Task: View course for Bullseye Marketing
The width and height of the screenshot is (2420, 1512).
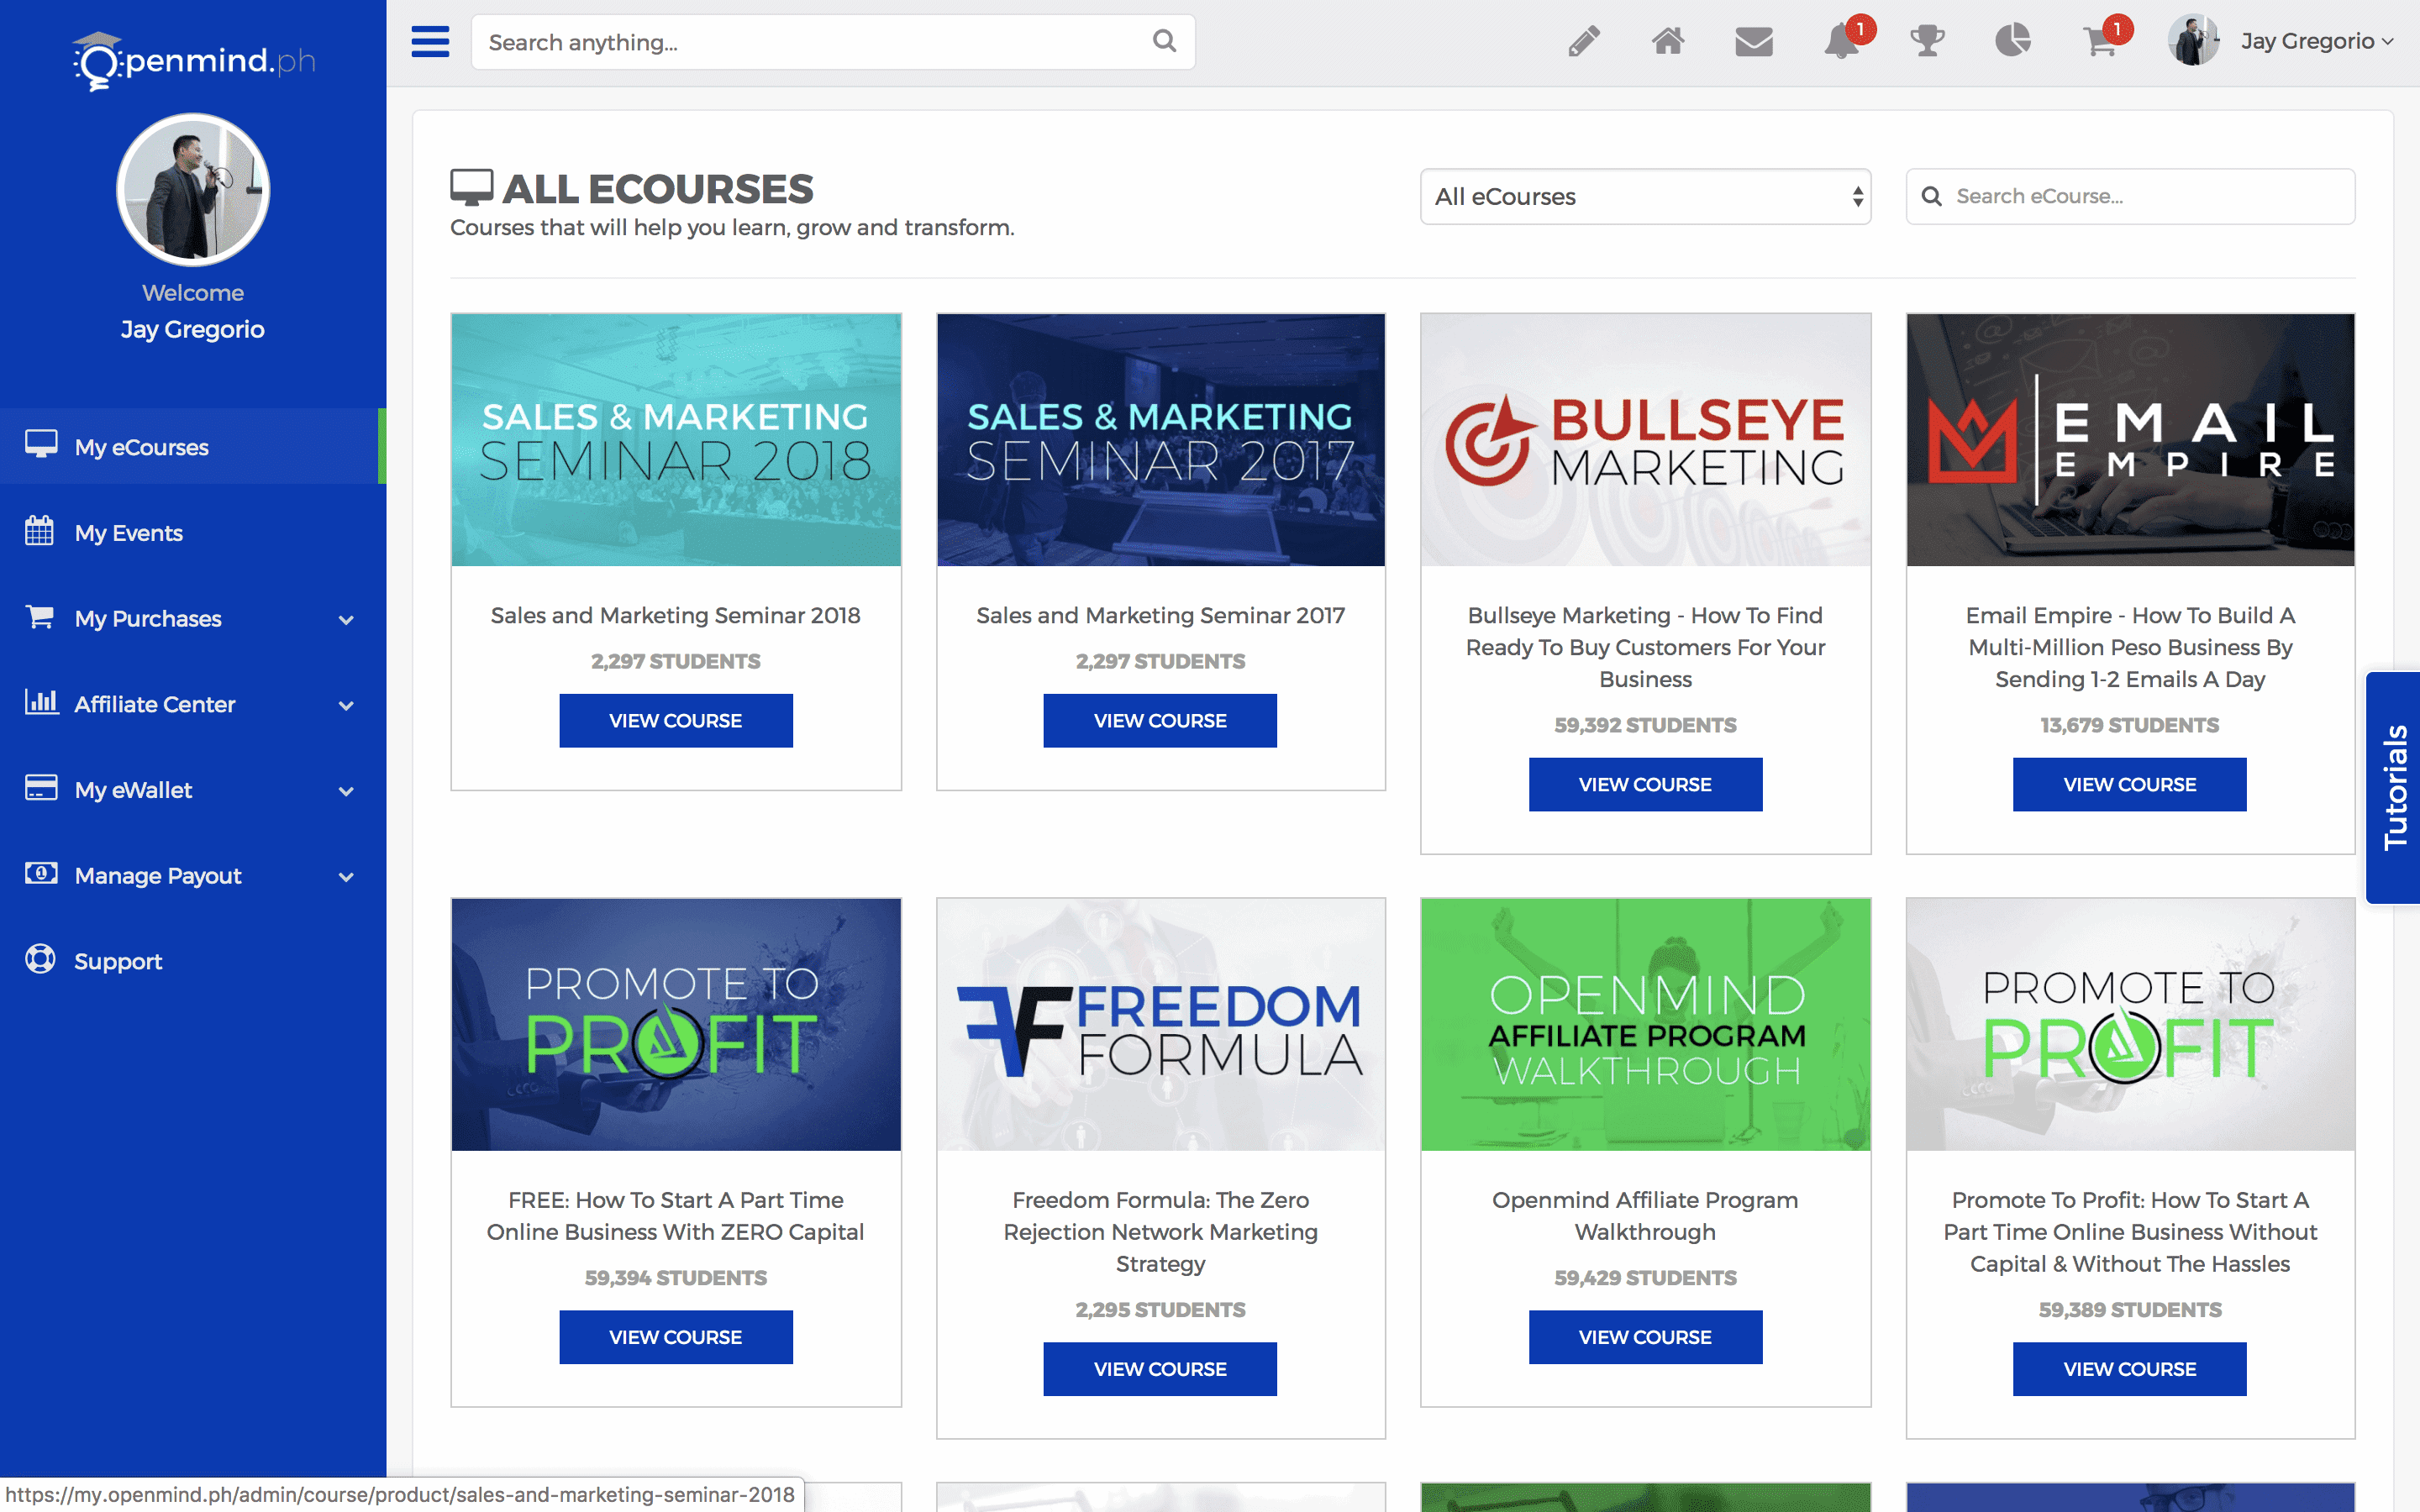Action: pyautogui.click(x=1645, y=785)
